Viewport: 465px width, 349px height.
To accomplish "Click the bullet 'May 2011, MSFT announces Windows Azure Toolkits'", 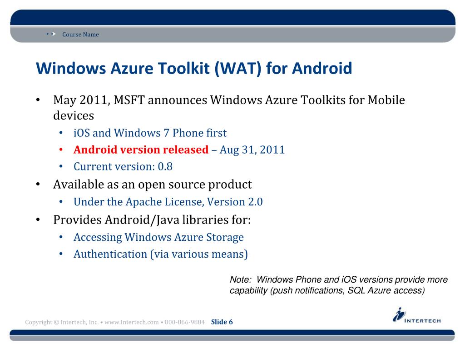I will [x=229, y=107].
